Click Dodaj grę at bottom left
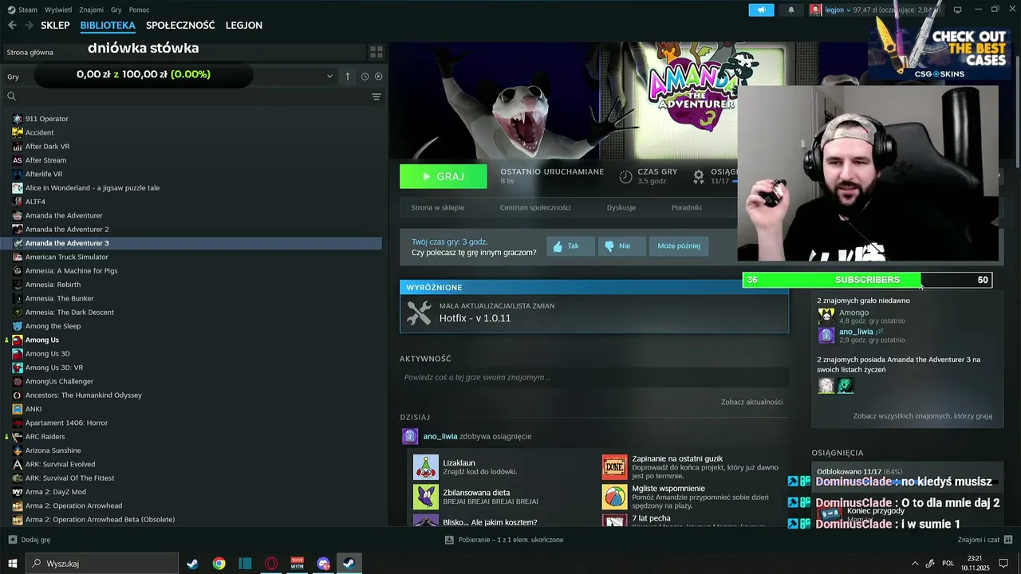The image size is (1021, 574). pos(29,540)
